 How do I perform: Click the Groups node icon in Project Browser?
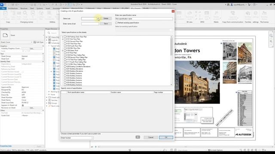[50, 103]
